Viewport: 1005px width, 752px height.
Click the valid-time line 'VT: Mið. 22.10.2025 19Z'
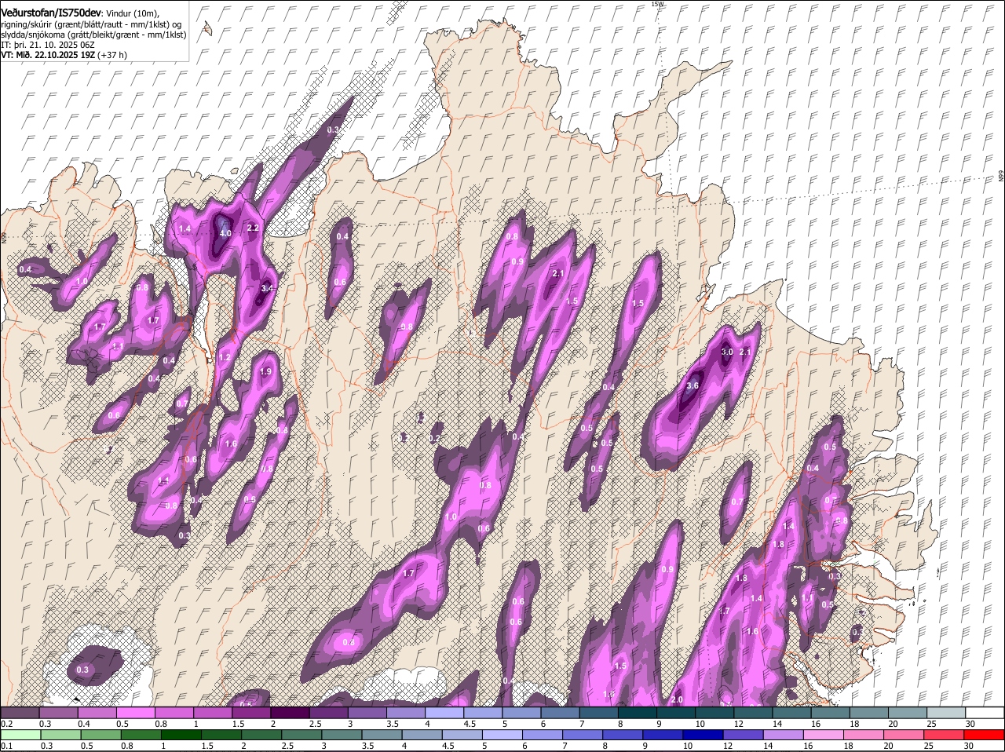coord(49,55)
